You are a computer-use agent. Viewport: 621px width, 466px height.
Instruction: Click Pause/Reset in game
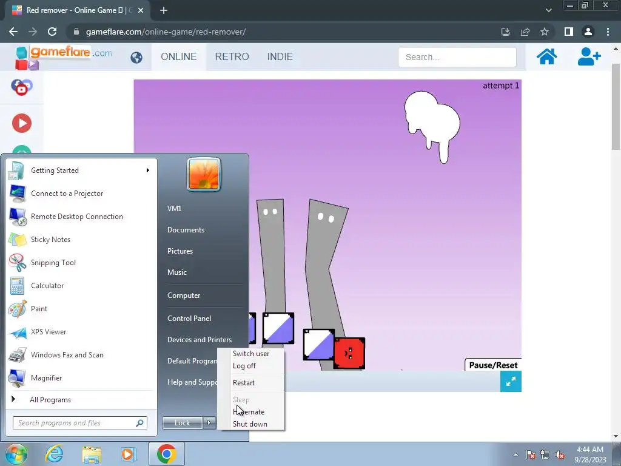point(493,365)
